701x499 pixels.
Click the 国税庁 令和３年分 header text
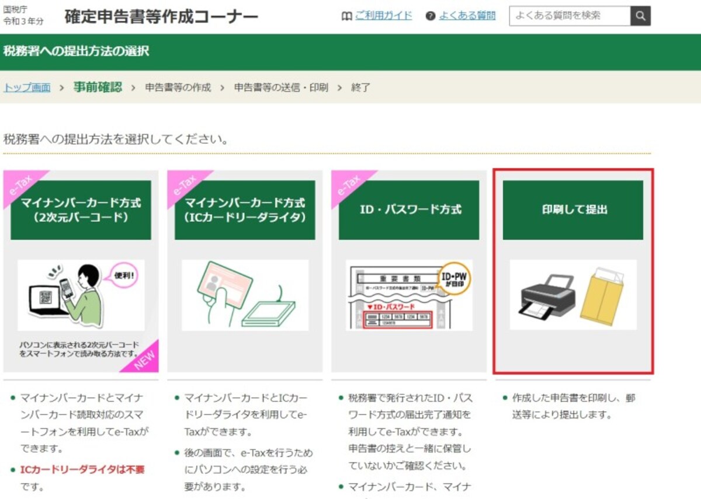[23, 16]
